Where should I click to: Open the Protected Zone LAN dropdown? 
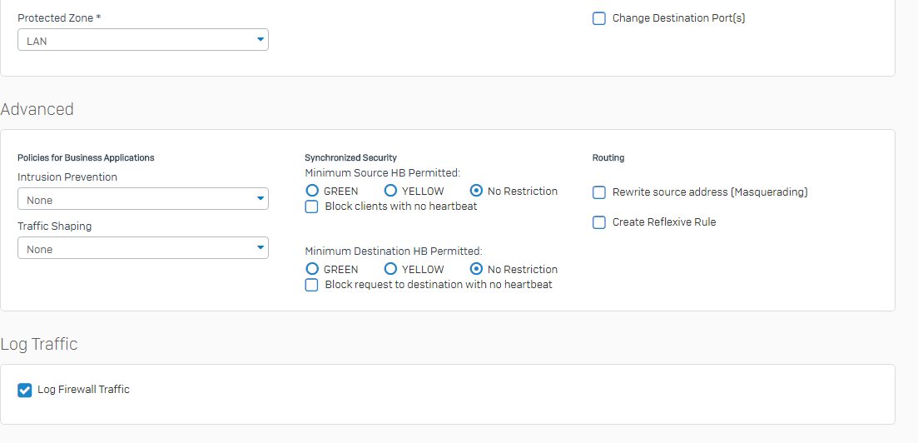143,40
